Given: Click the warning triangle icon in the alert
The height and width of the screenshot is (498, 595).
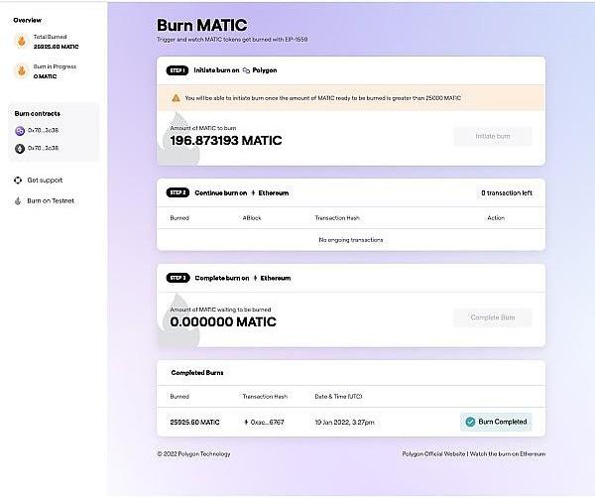Looking at the screenshot, I should click(x=176, y=98).
